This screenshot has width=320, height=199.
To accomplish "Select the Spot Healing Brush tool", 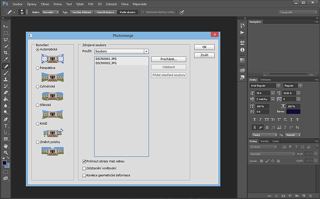I will tap(6, 66).
